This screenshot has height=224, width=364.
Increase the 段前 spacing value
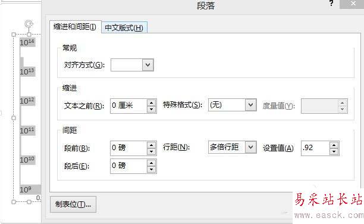click(151, 145)
